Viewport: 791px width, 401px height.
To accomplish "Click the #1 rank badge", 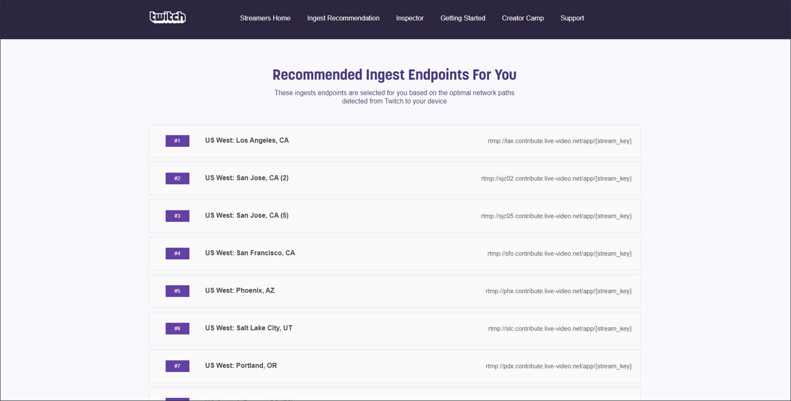I will (177, 141).
